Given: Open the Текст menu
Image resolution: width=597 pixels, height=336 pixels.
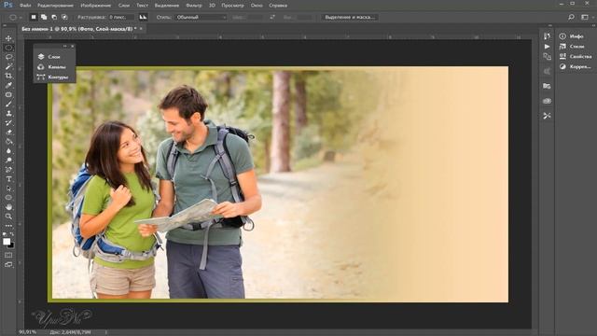Looking at the screenshot, I should coord(142,6).
